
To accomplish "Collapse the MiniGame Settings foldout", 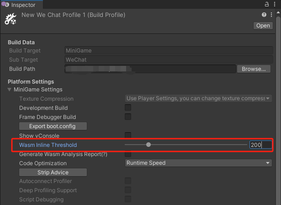I will point(11,90).
